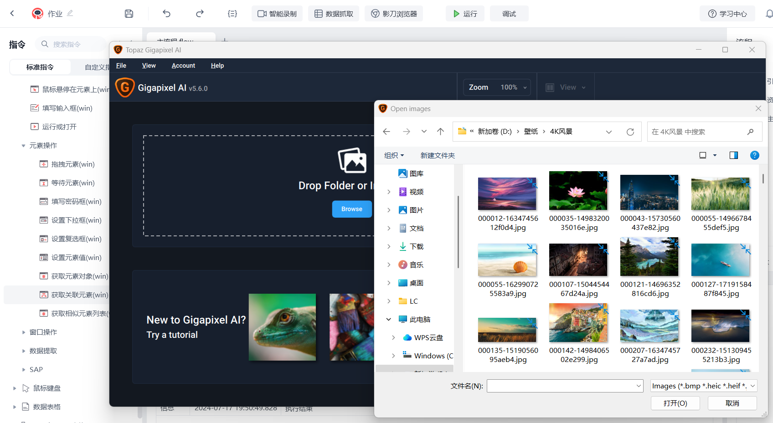Open the view options dropdown arrow in dialog
This screenshot has height=423, width=773.
[715, 155]
